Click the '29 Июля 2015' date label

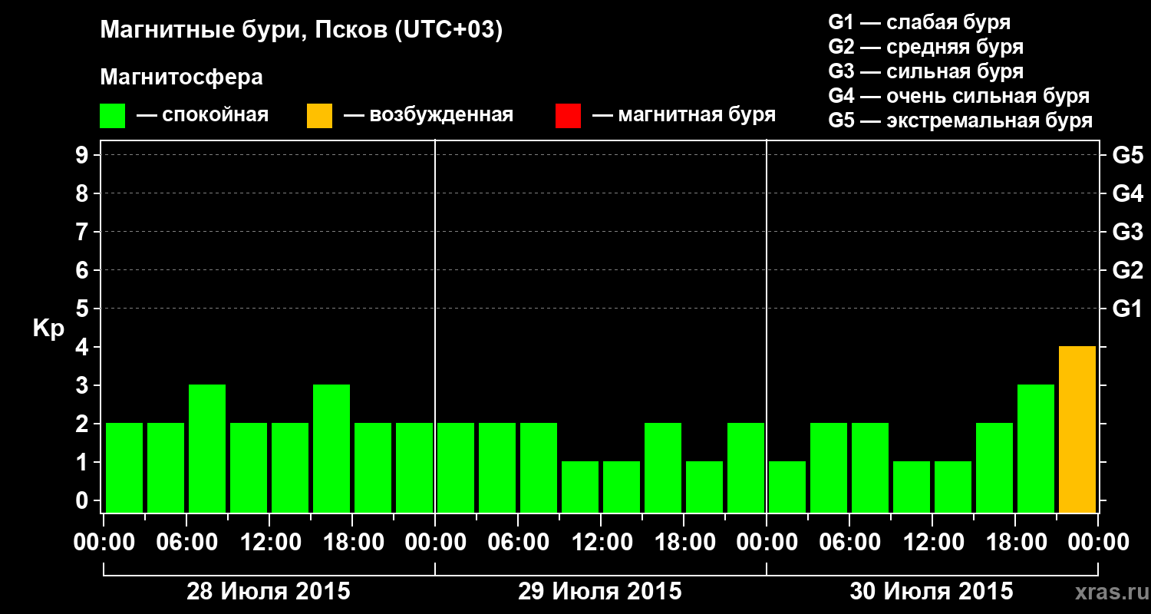pos(600,592)
